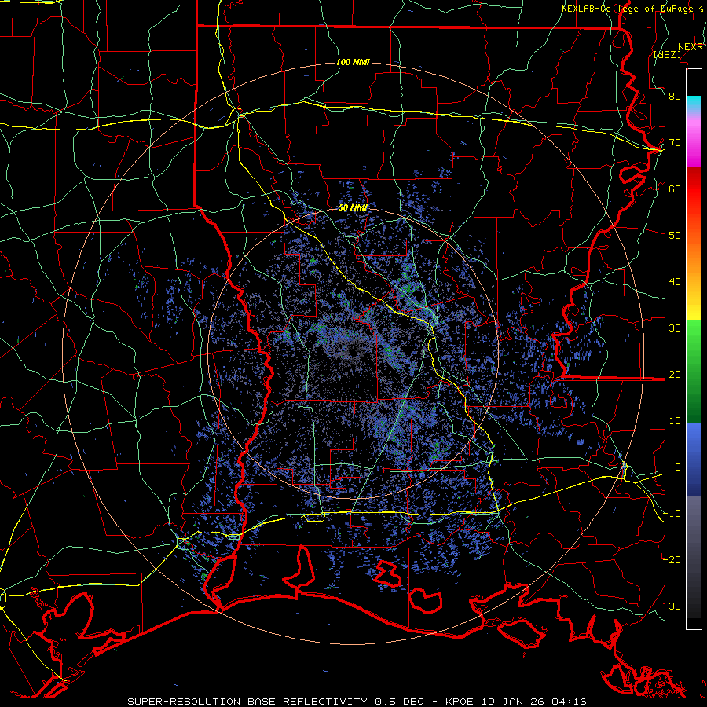This screenshot has height=707, width=707.
Task: Click the NEXR label above the scale
Action: pyautogui.click(x=691, y=47)
